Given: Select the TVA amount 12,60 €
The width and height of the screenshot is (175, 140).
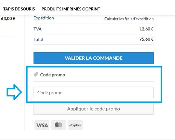Looking at the screenshot, I should 146,29.
